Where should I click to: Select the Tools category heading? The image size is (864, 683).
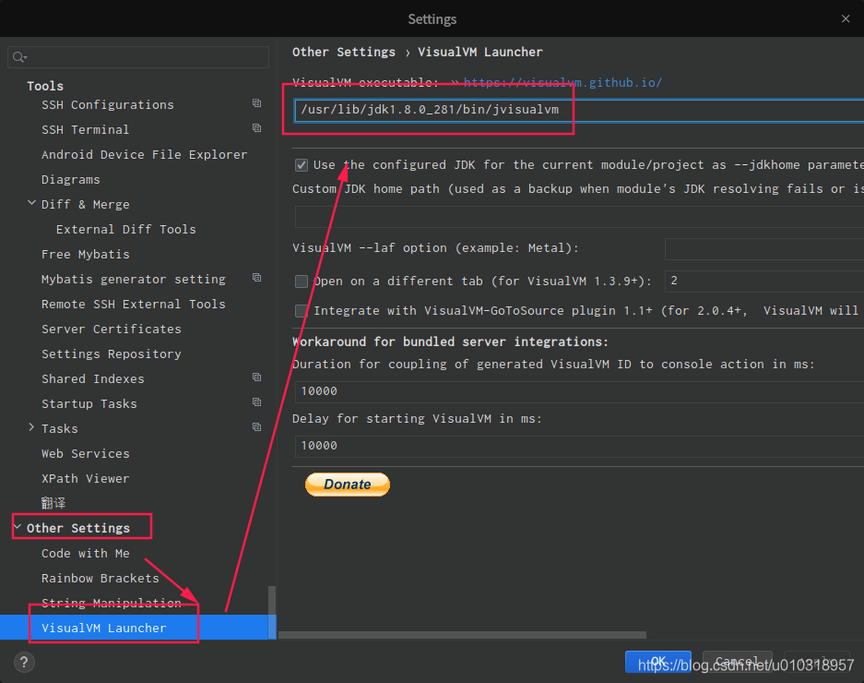pyautogui.click(x=45, y=86)
